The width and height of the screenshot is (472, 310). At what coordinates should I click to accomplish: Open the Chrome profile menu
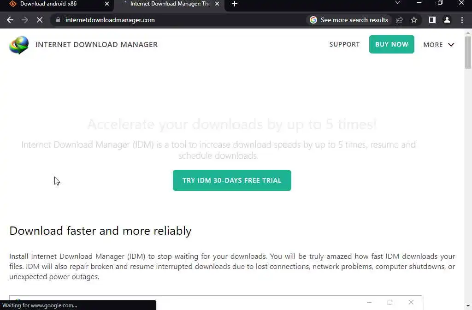447,20
